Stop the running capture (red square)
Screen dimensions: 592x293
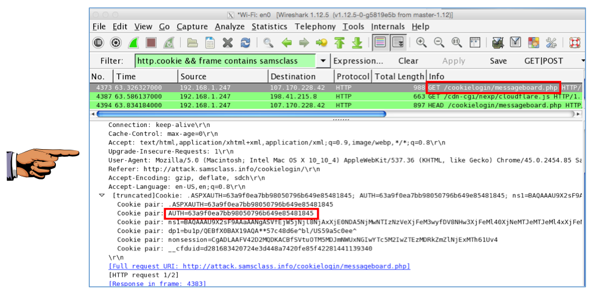[151, 43]
